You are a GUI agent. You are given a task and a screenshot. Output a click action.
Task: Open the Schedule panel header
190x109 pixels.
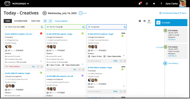tap(171, 23)
